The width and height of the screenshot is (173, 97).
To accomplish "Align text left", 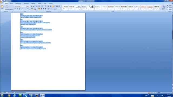I will [39, 9].
